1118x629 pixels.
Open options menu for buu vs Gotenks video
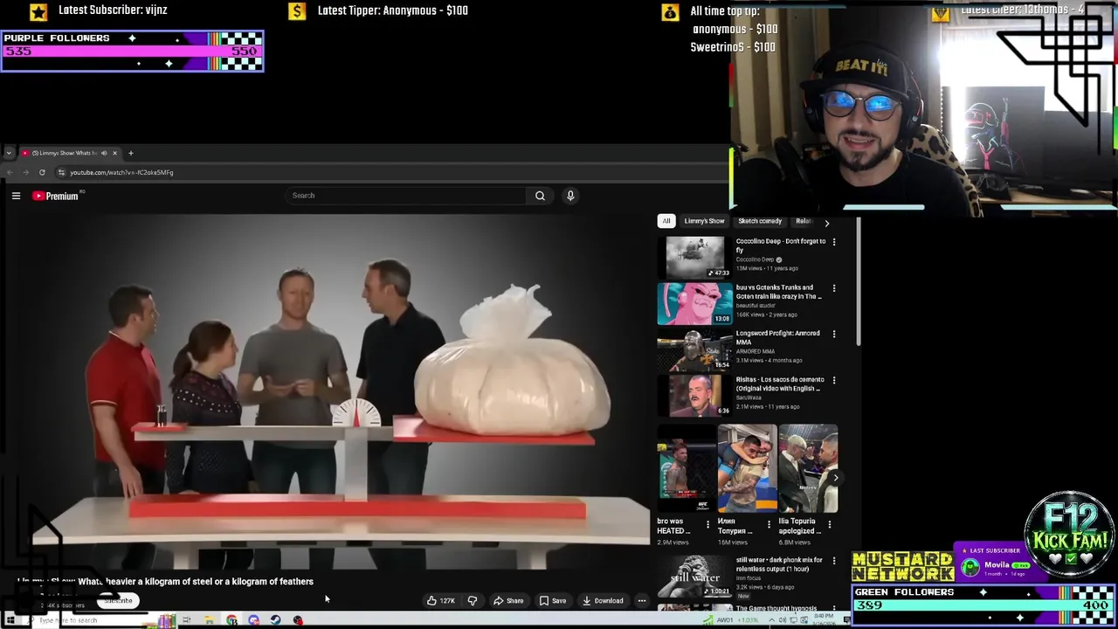click(x=834, y=288)
